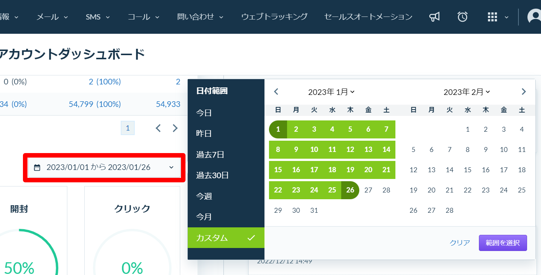Open the megaphone announcements icon
This screenshot has width=541, height=275.
point(435,17)
